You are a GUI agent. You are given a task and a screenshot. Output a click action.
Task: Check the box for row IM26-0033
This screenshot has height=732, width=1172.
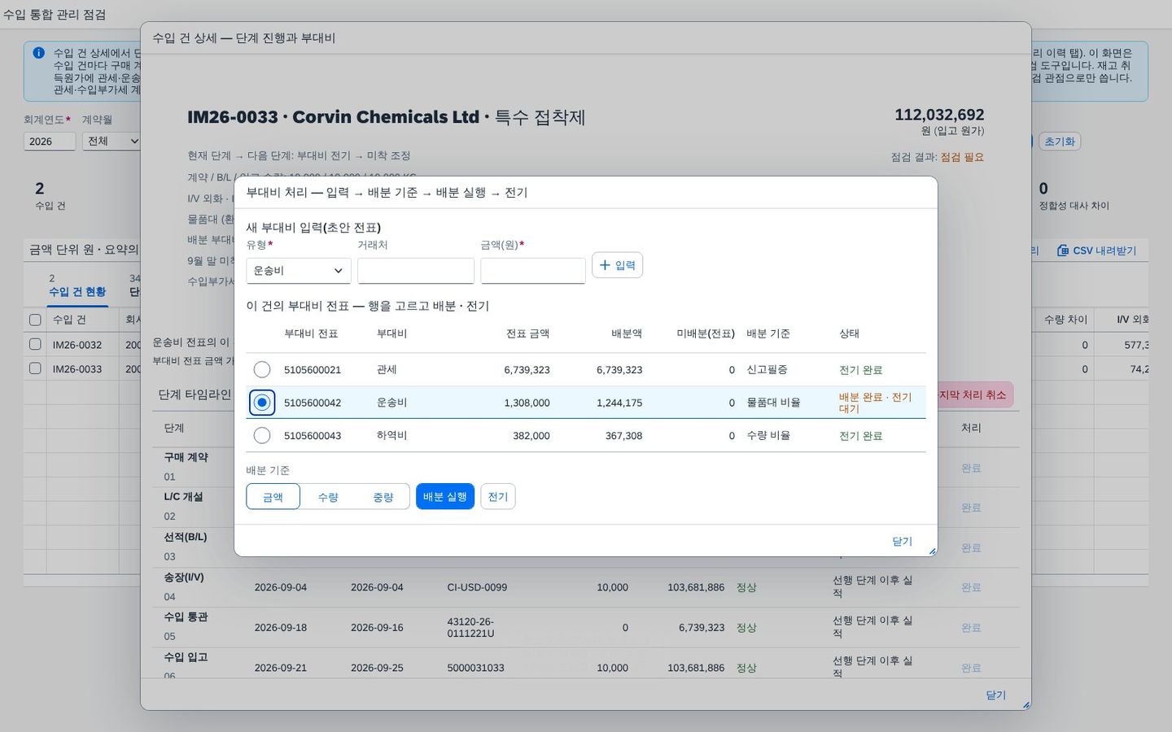click(x=35, y=368)
